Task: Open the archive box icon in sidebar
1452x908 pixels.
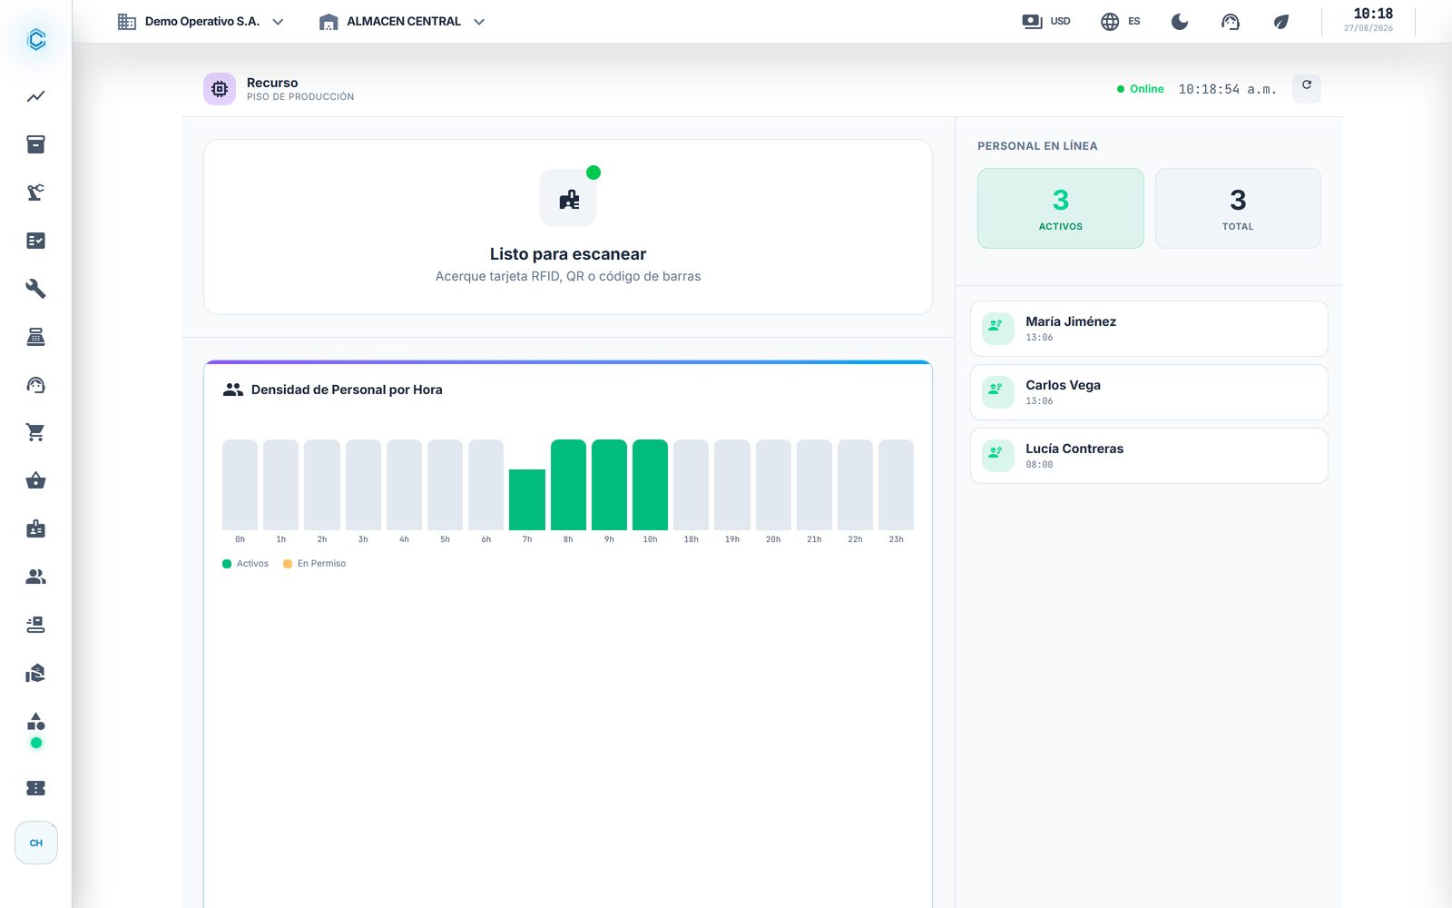Action: tap(35, 144)
